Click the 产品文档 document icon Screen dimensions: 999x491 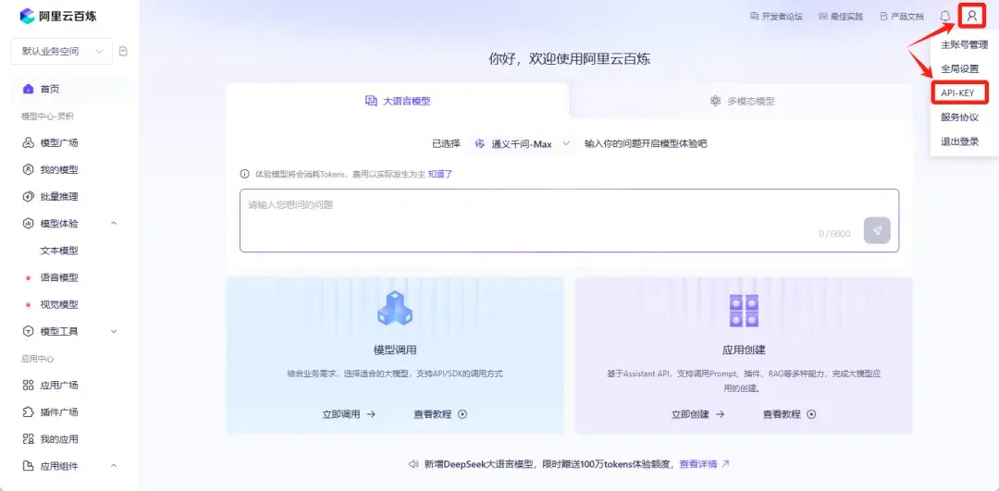tap(883, 17)
